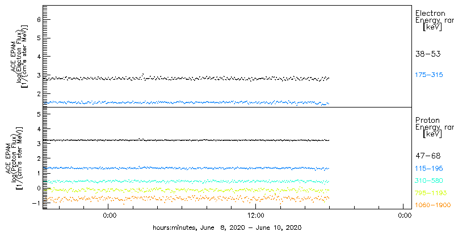Click the yellow 795-1193 proton energy label
This screenshot has height=232, width=454.
[431, 193]
